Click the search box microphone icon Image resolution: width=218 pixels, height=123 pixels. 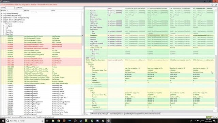point(42,121)
